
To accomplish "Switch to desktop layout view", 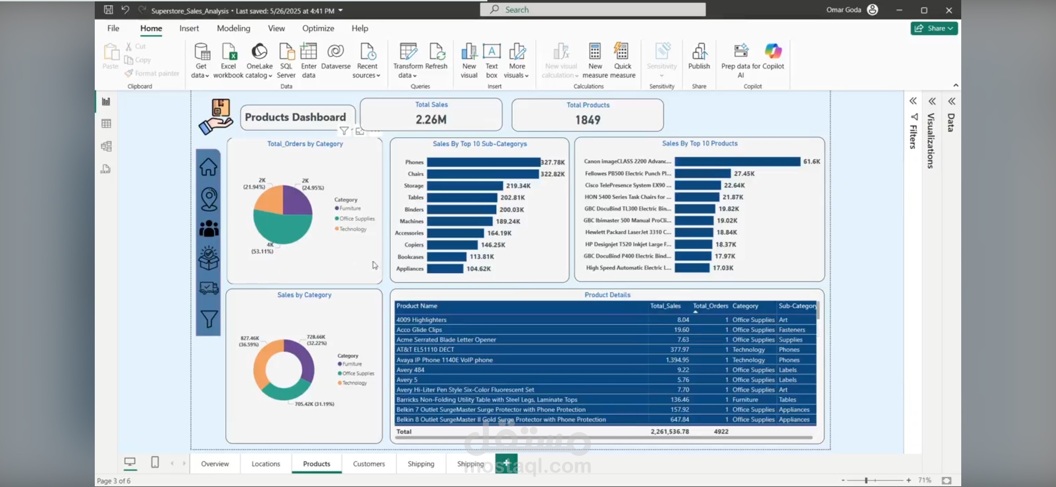I will pyautogui.click(x=130, y=462).
